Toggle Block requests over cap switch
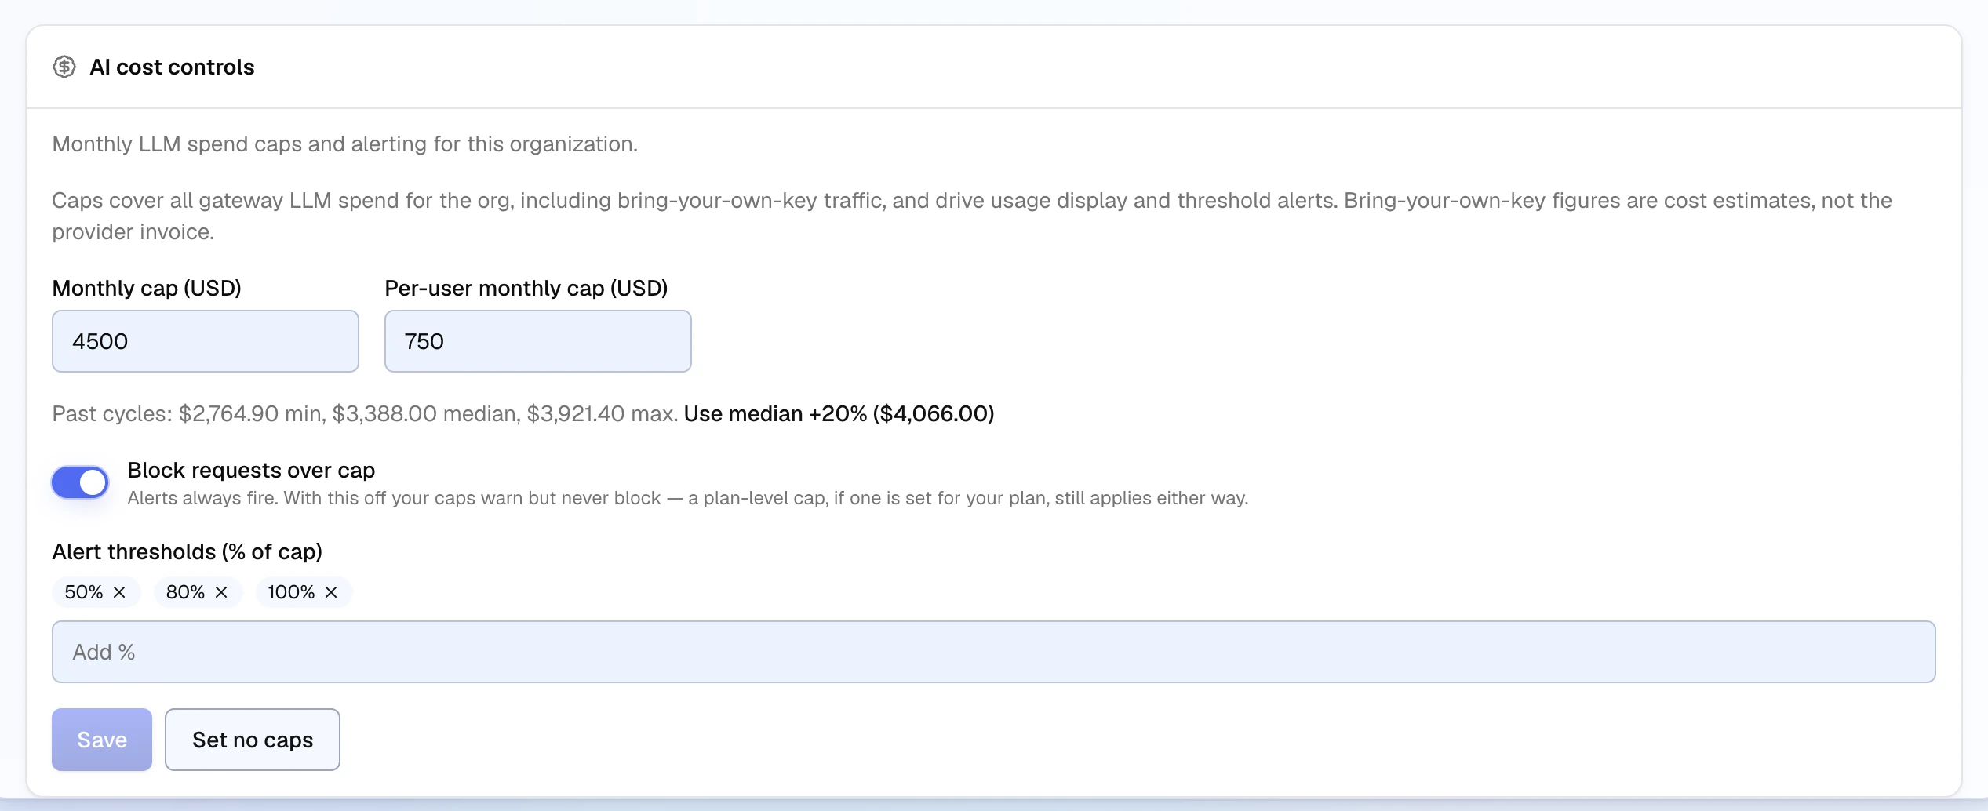 click(x=80, y=482)
